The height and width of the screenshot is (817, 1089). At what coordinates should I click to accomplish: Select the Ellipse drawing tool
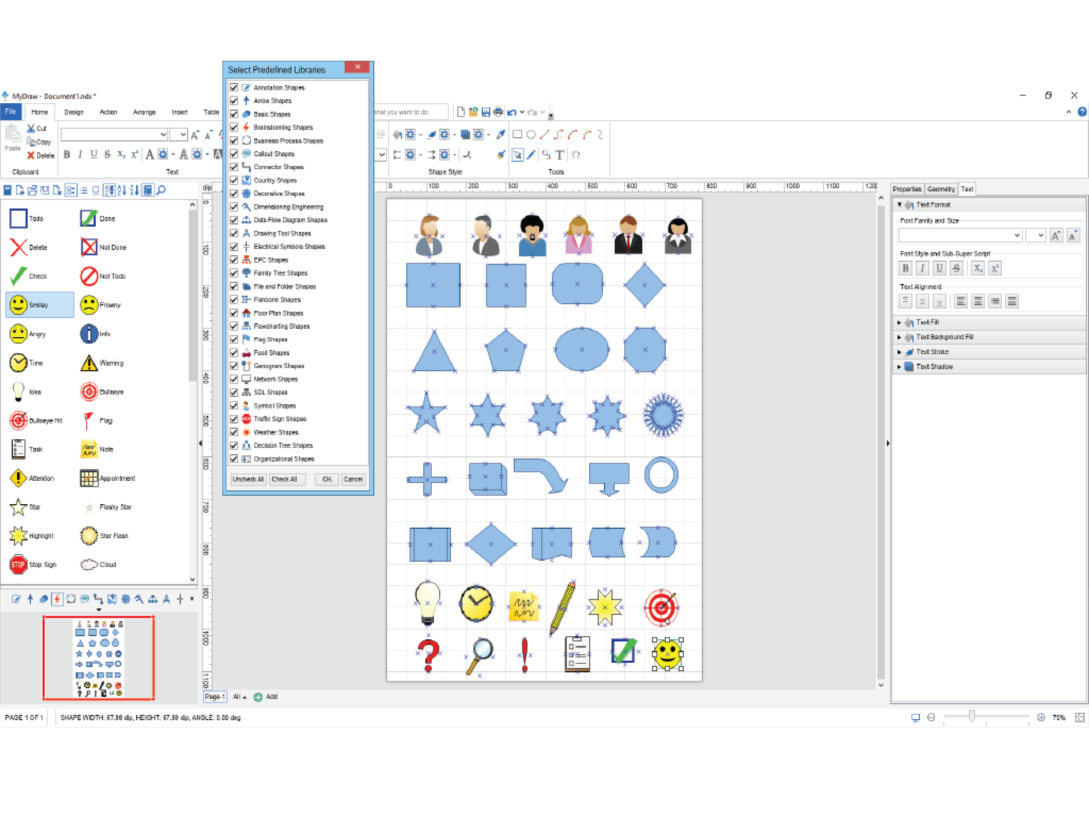[530, 134]
